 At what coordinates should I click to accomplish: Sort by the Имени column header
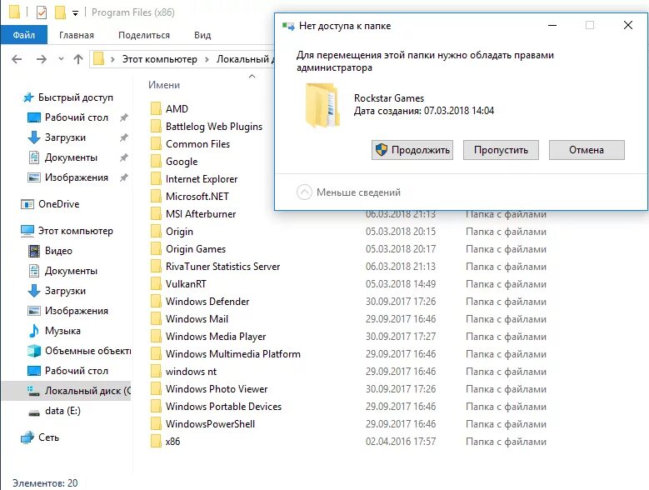(164, 85)
